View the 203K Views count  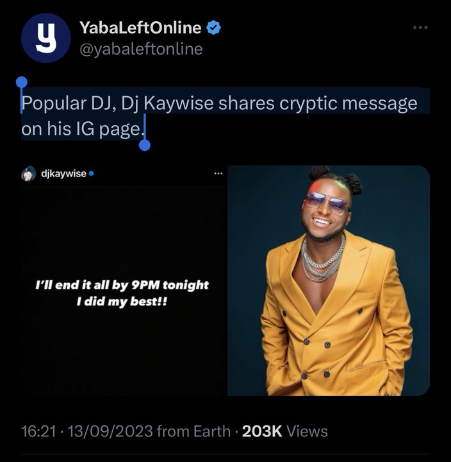tap(285, 431)
